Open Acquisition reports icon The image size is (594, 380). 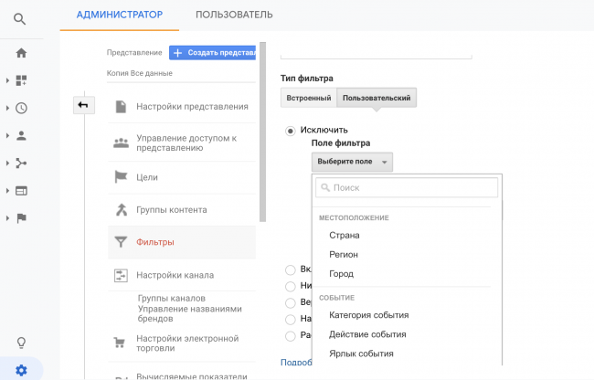click(21, 163)
